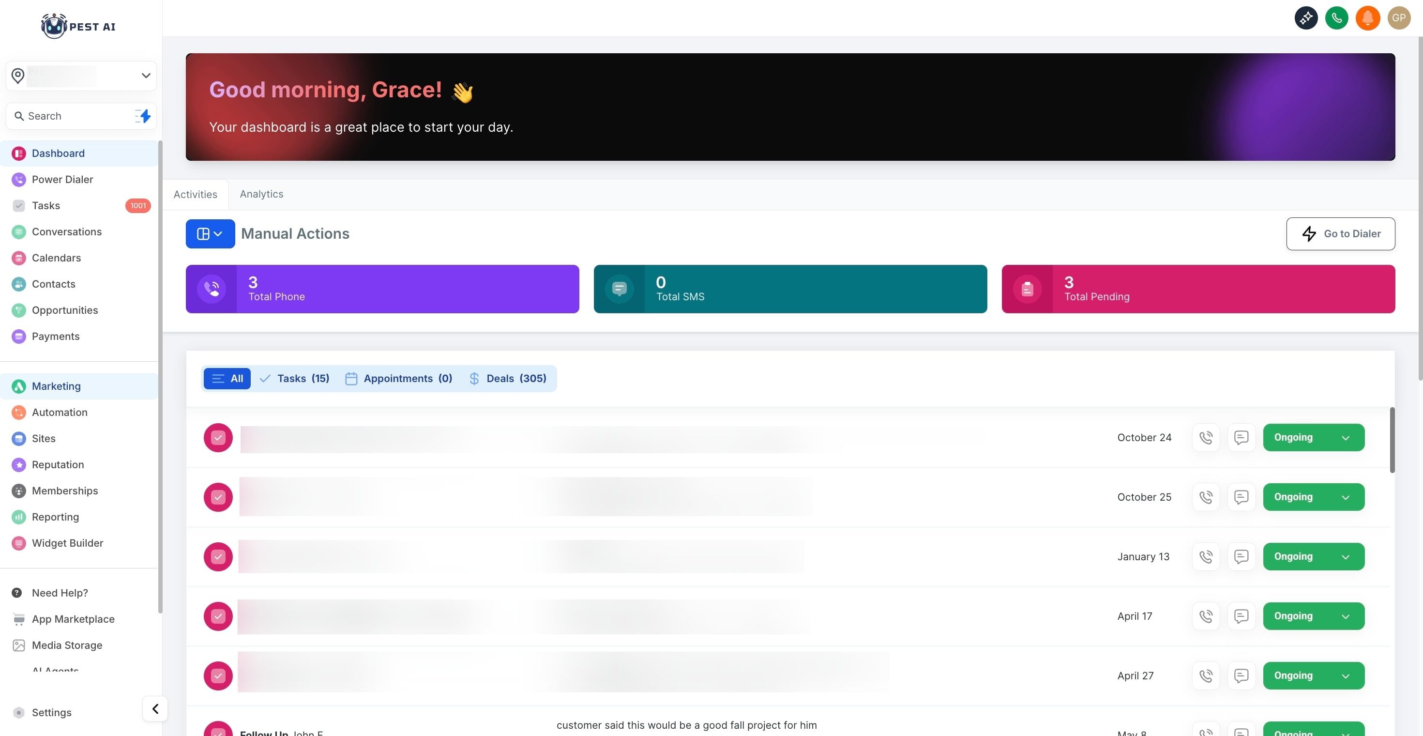1423x736 pixels.
Task: Click the sidebar vertical scrollbar
Action: (160, 377)
